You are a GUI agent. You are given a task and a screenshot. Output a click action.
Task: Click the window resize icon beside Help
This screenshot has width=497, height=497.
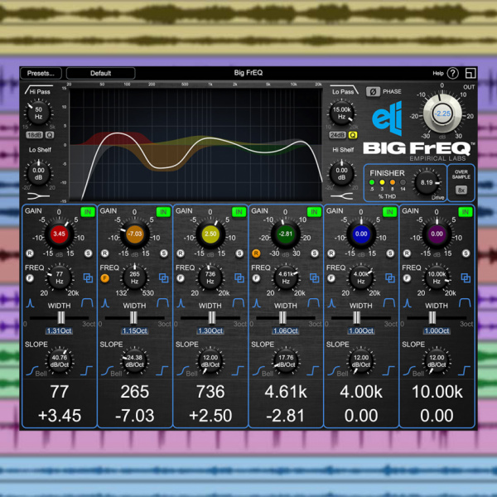point(470,73)
